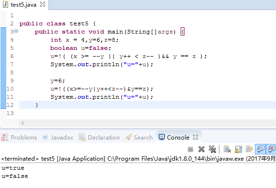The image size is (276, 188).
Task: Click the Search flashlight icon
Action: tap(128, 137)
